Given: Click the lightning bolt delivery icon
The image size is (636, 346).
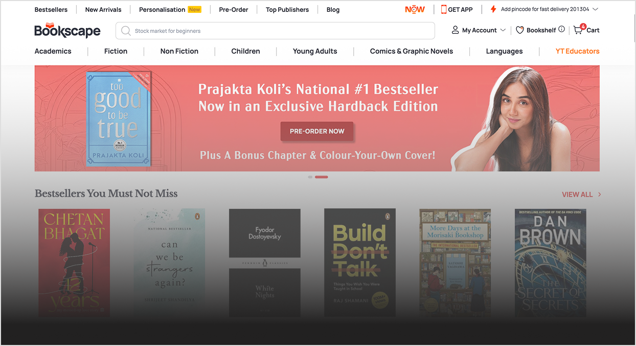Looking at the screenshot, I should pyautogui.click(x=493, y=9).
